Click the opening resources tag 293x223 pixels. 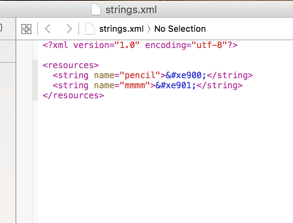tap(71, 65)
